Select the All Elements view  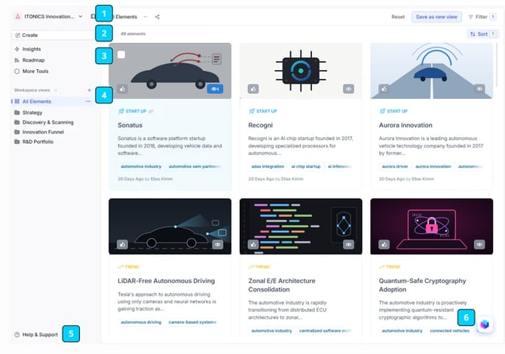tap(37, 102)
